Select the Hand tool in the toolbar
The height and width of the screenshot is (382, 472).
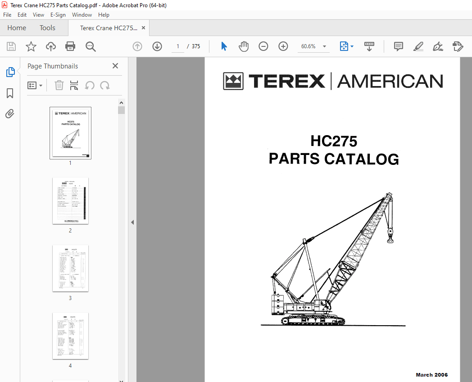244,46
